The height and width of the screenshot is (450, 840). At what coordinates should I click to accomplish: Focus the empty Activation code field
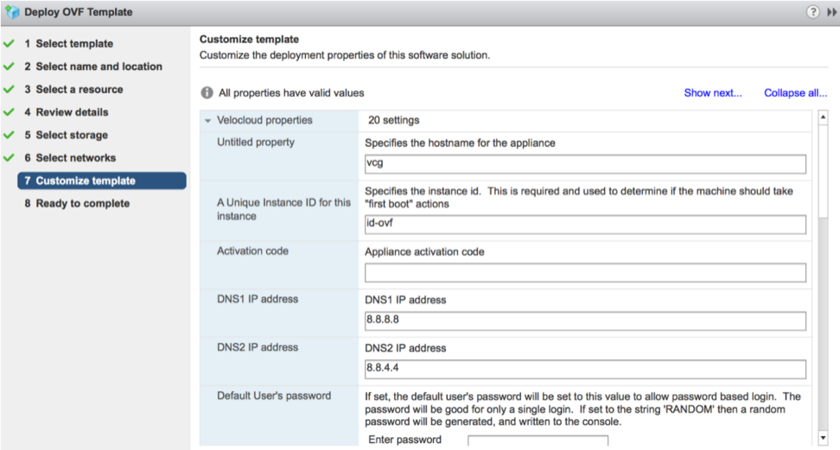(x=585, y=273)
